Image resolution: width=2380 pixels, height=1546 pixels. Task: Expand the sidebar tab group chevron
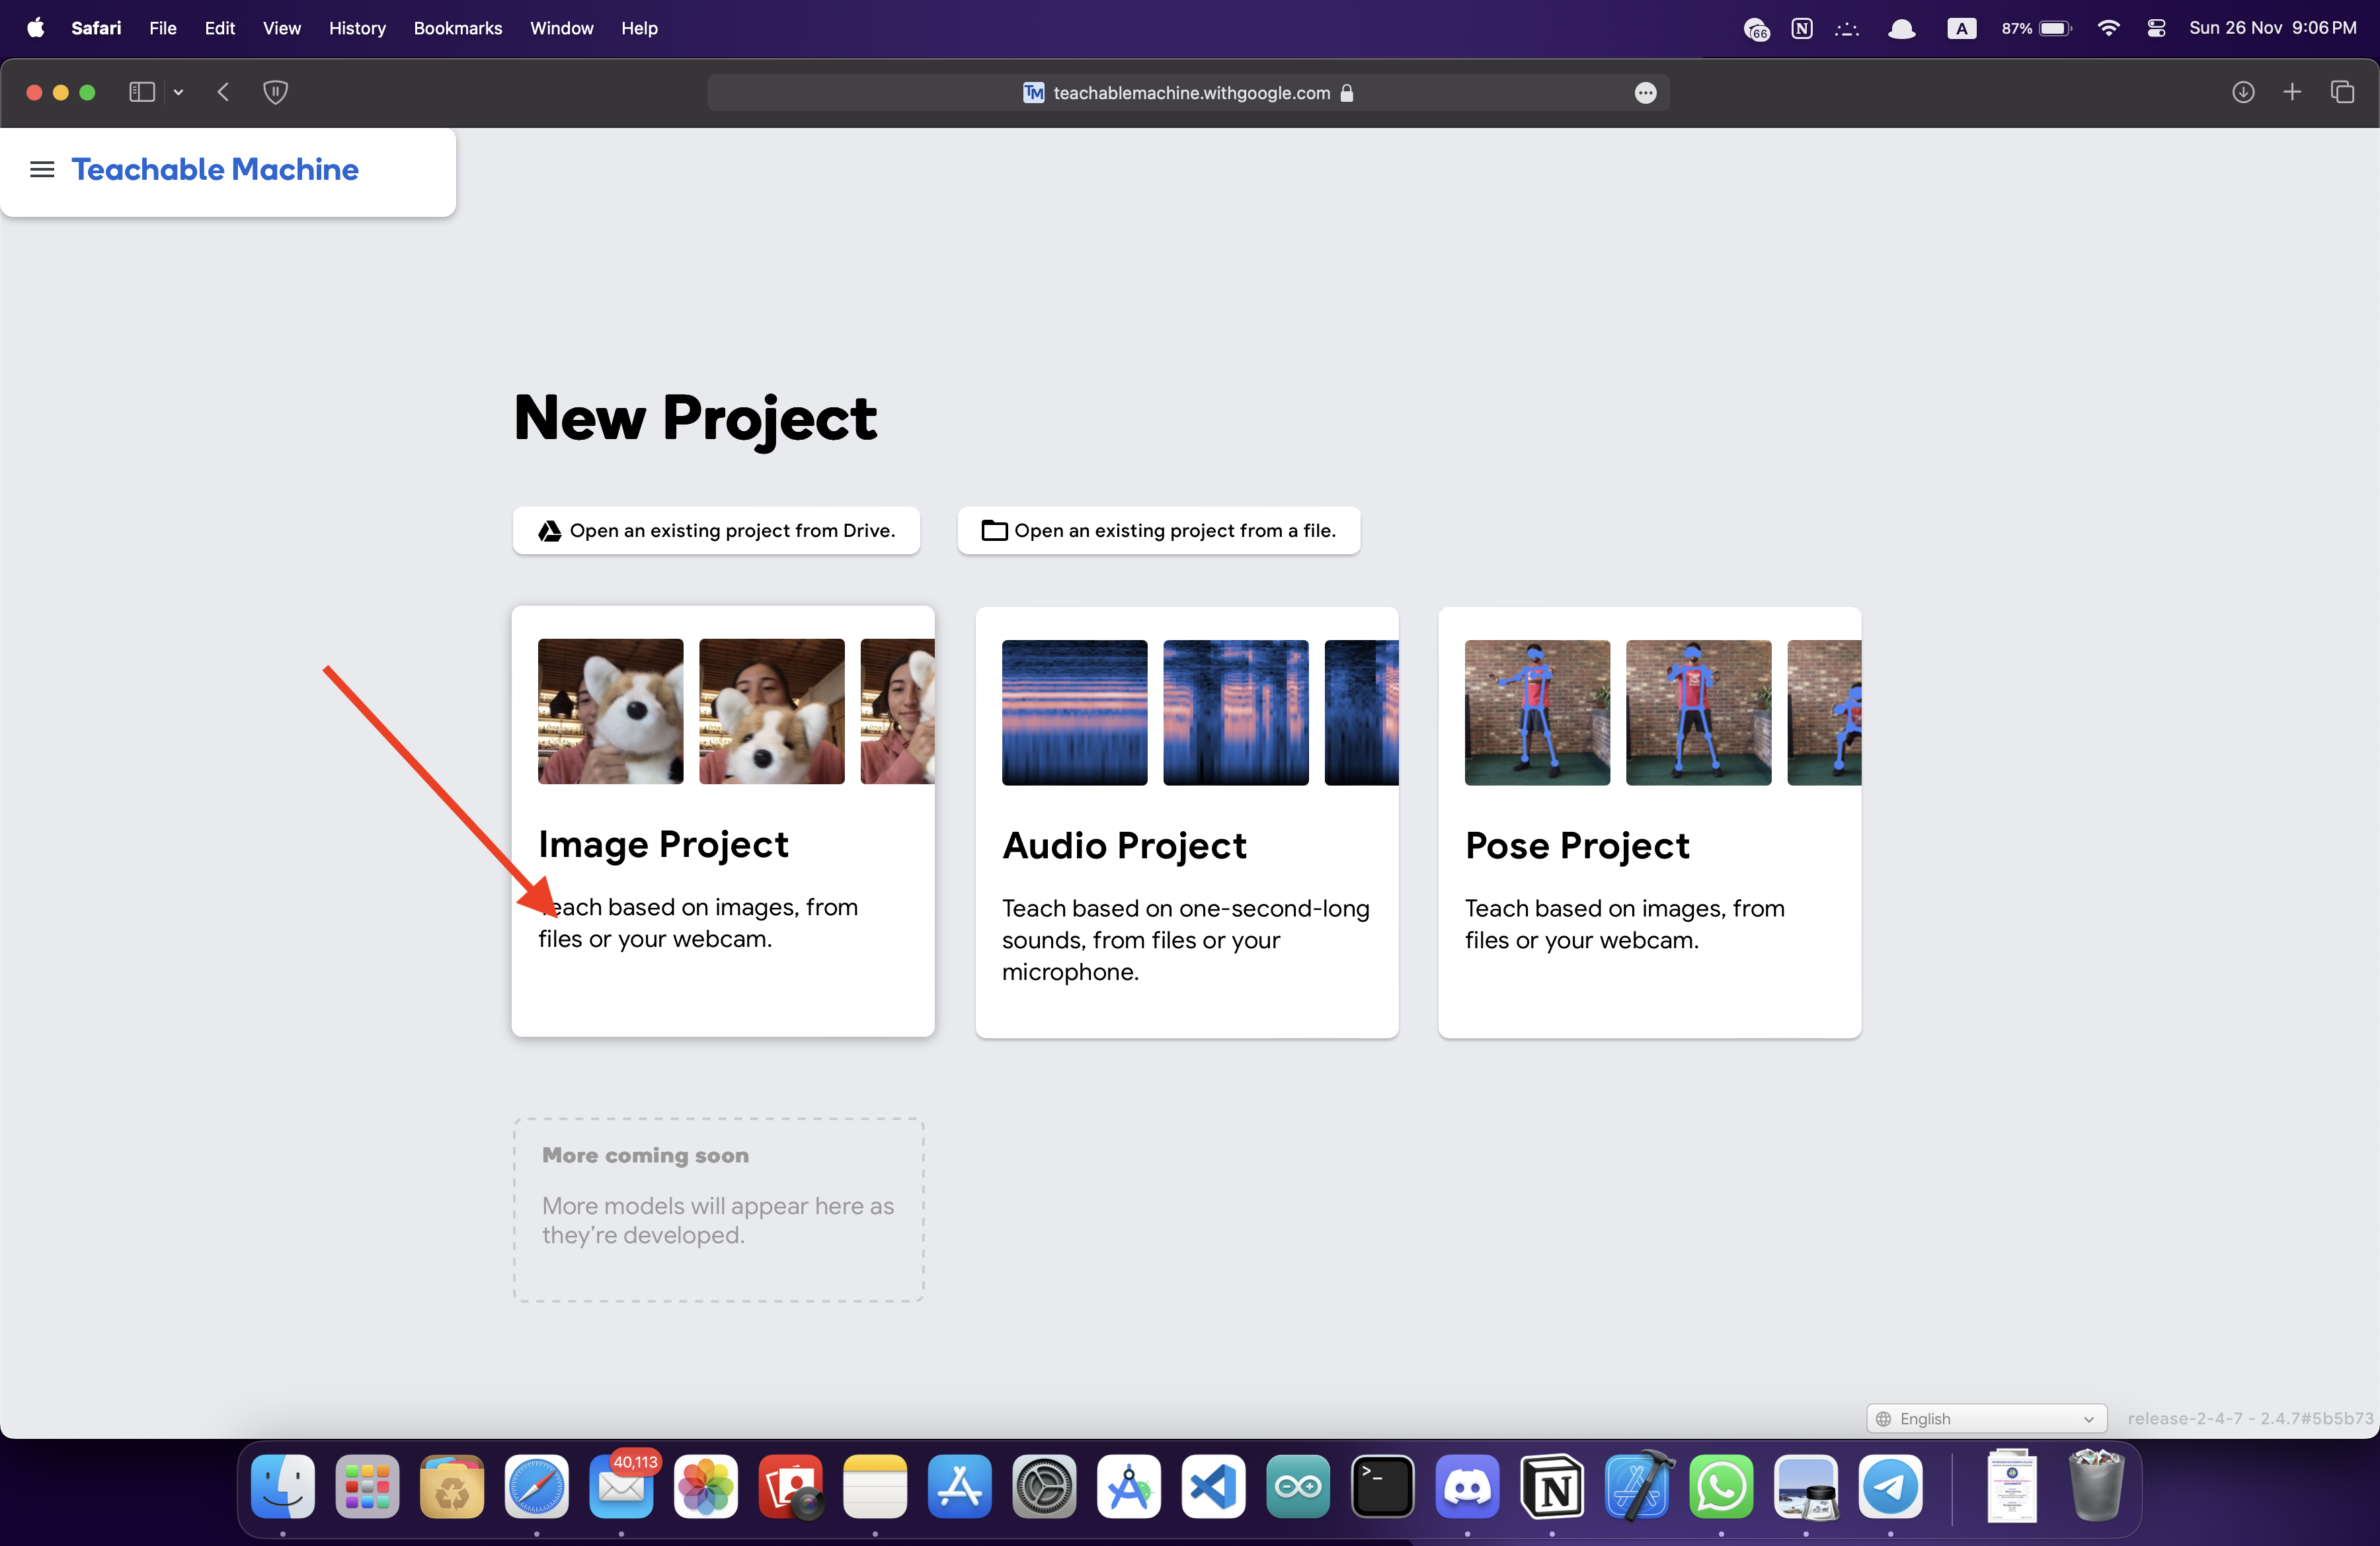tap(178, 92)
